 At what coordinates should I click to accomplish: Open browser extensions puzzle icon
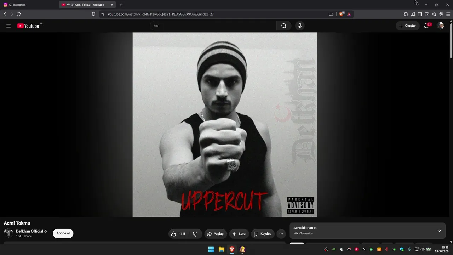tap(406, 14)
